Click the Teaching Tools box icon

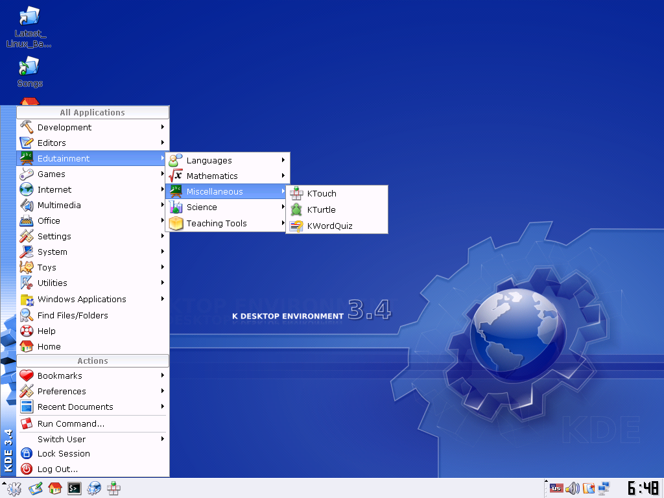(176, 223)
